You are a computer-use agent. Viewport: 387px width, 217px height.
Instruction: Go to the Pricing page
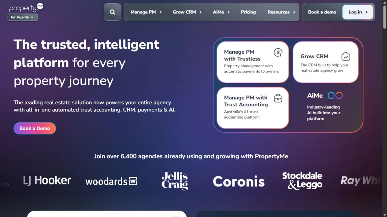[x=248, y=12]
